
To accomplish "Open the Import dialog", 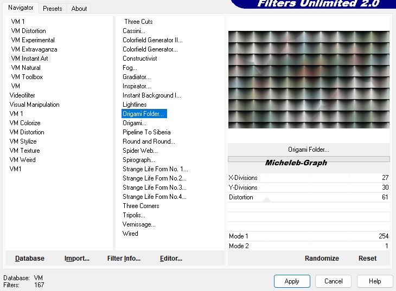I will (77, 258).
